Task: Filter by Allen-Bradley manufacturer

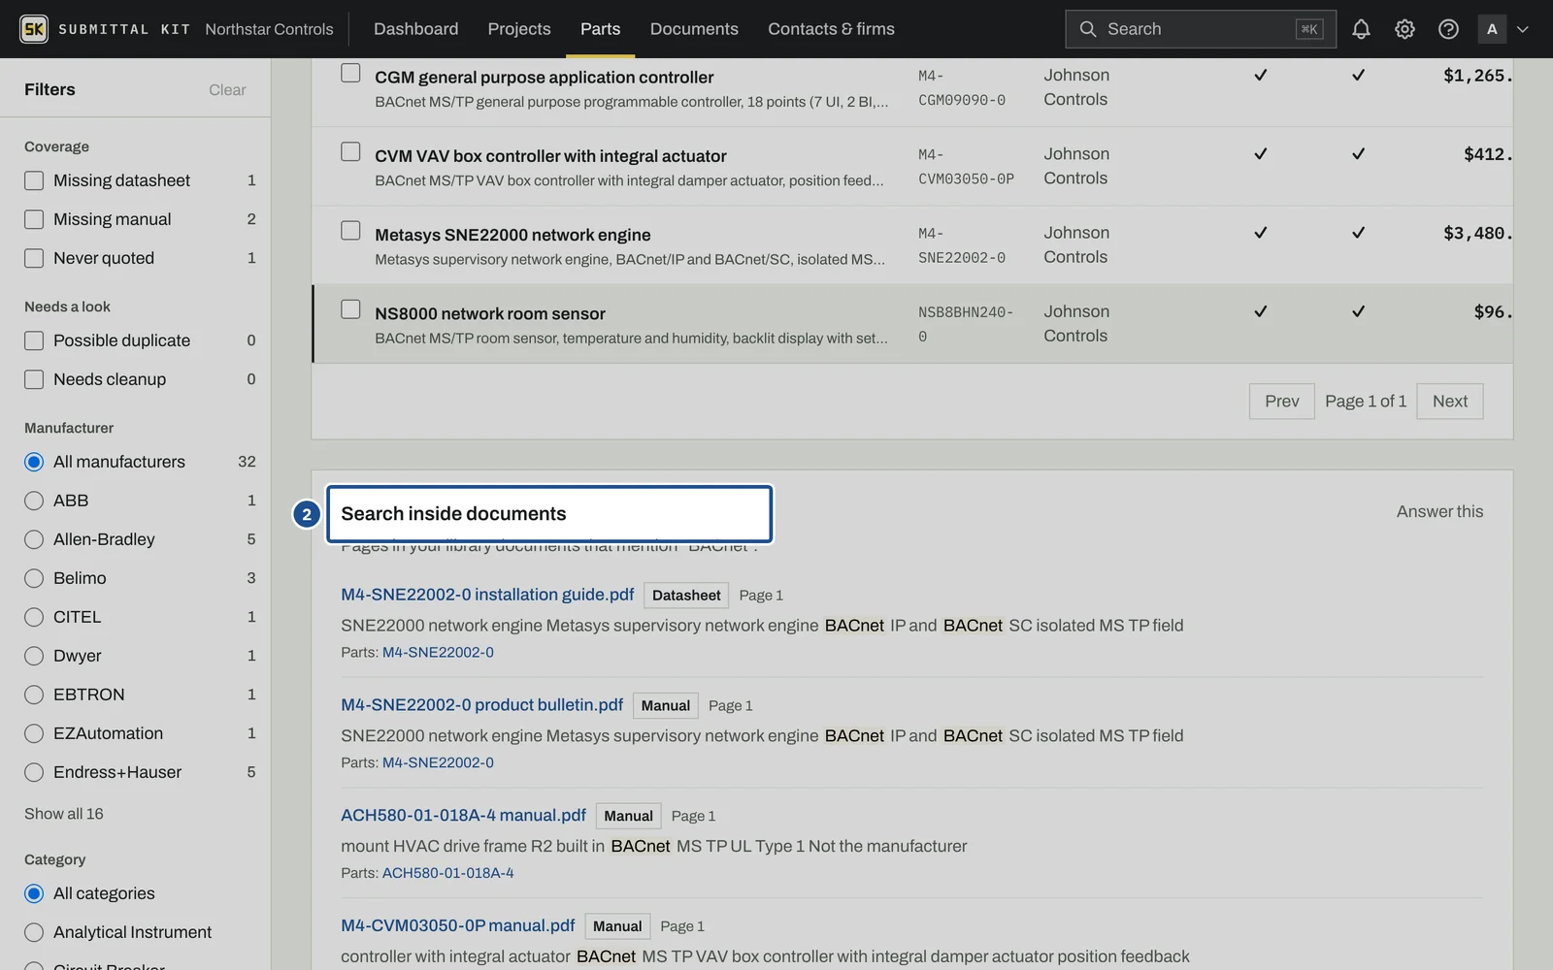Action: 34,539
